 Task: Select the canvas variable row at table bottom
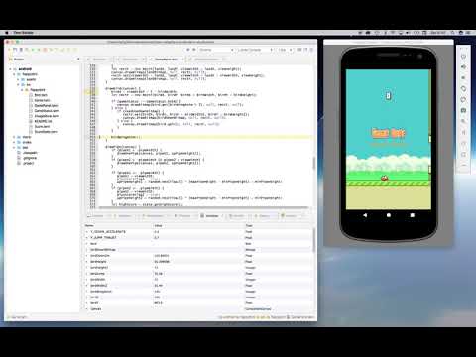point(198,309)
